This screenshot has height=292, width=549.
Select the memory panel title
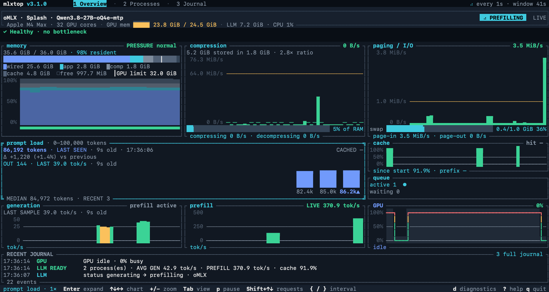[17, 46]
